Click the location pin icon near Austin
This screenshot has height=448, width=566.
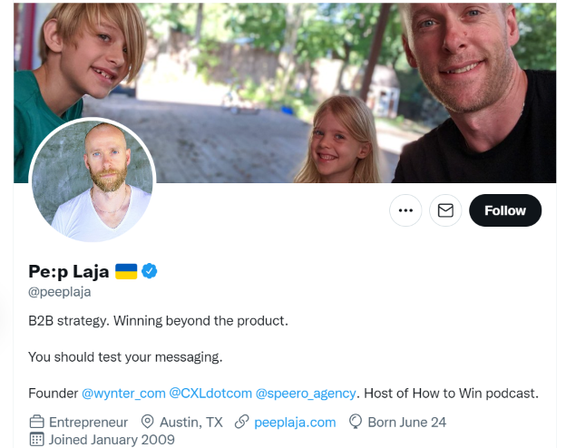tap(148, 422)
